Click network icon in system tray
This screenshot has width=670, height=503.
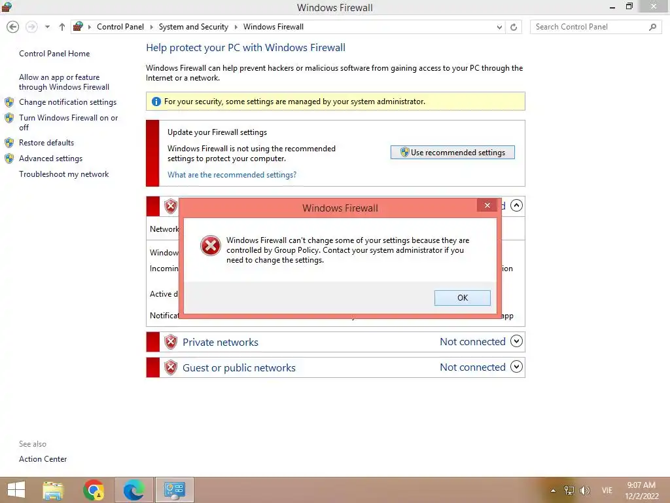(x=569, y=490)
